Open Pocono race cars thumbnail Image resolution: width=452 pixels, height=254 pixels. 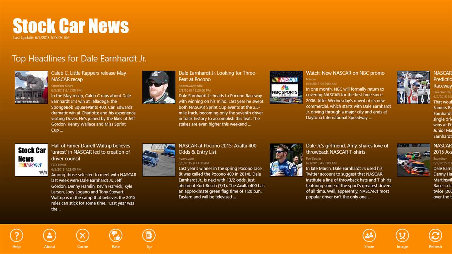point(159,160)
